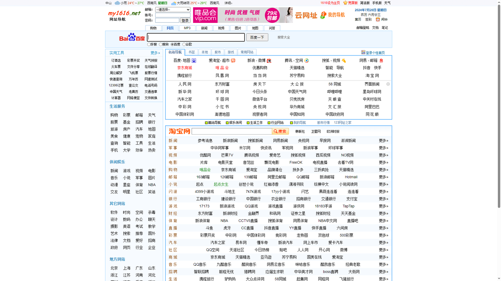This screenshot has height=281, width=501.
Task: Switch to the MP3 search tab
Action: pyautogui.click(x=187, y=28)
